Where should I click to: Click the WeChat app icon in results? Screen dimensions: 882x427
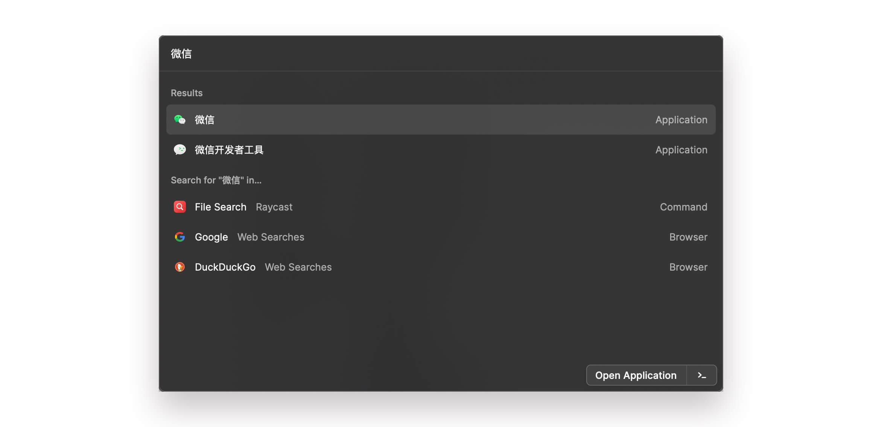[180, 120]
